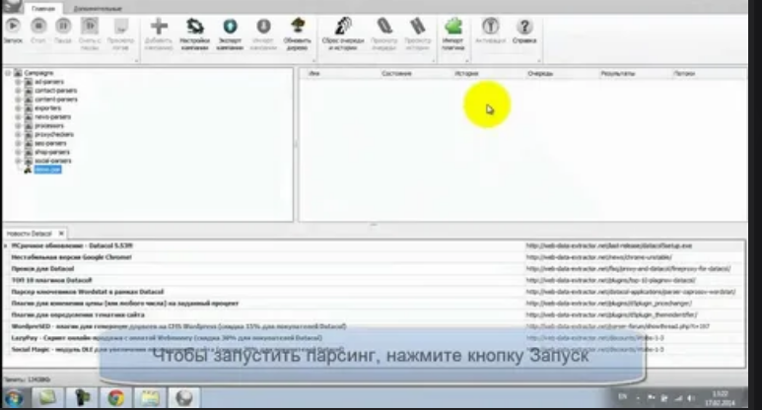Switch to the Главная ribbon tab

(43, 8)
